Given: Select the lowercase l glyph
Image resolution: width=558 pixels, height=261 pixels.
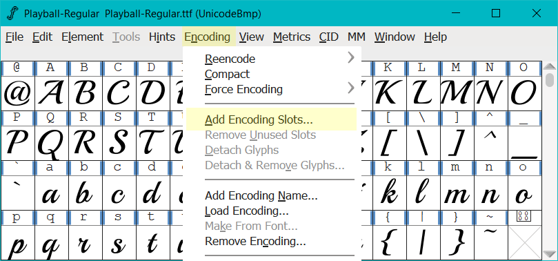Looking at the screenshot, I should pyautogui.click(x=424, y=193).
